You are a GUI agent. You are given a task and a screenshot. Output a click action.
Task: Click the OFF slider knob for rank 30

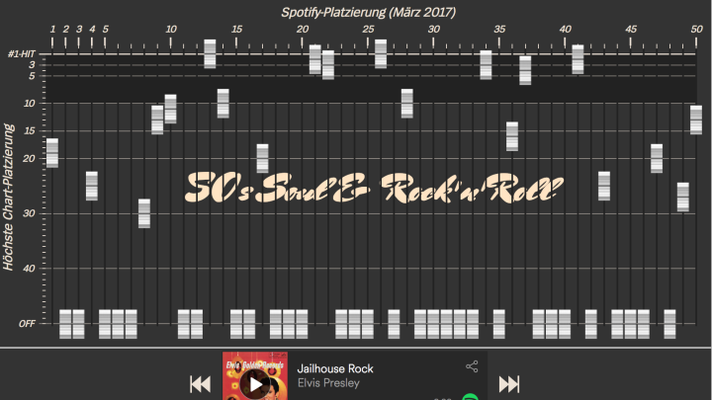click(434, 324)
